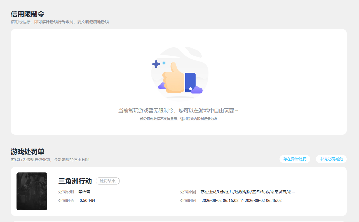Screen dimensions: 359x222
Task: Click the 部分限制数据不支持显示 notice
Action: pyautogui.click(x=179, y=119)
